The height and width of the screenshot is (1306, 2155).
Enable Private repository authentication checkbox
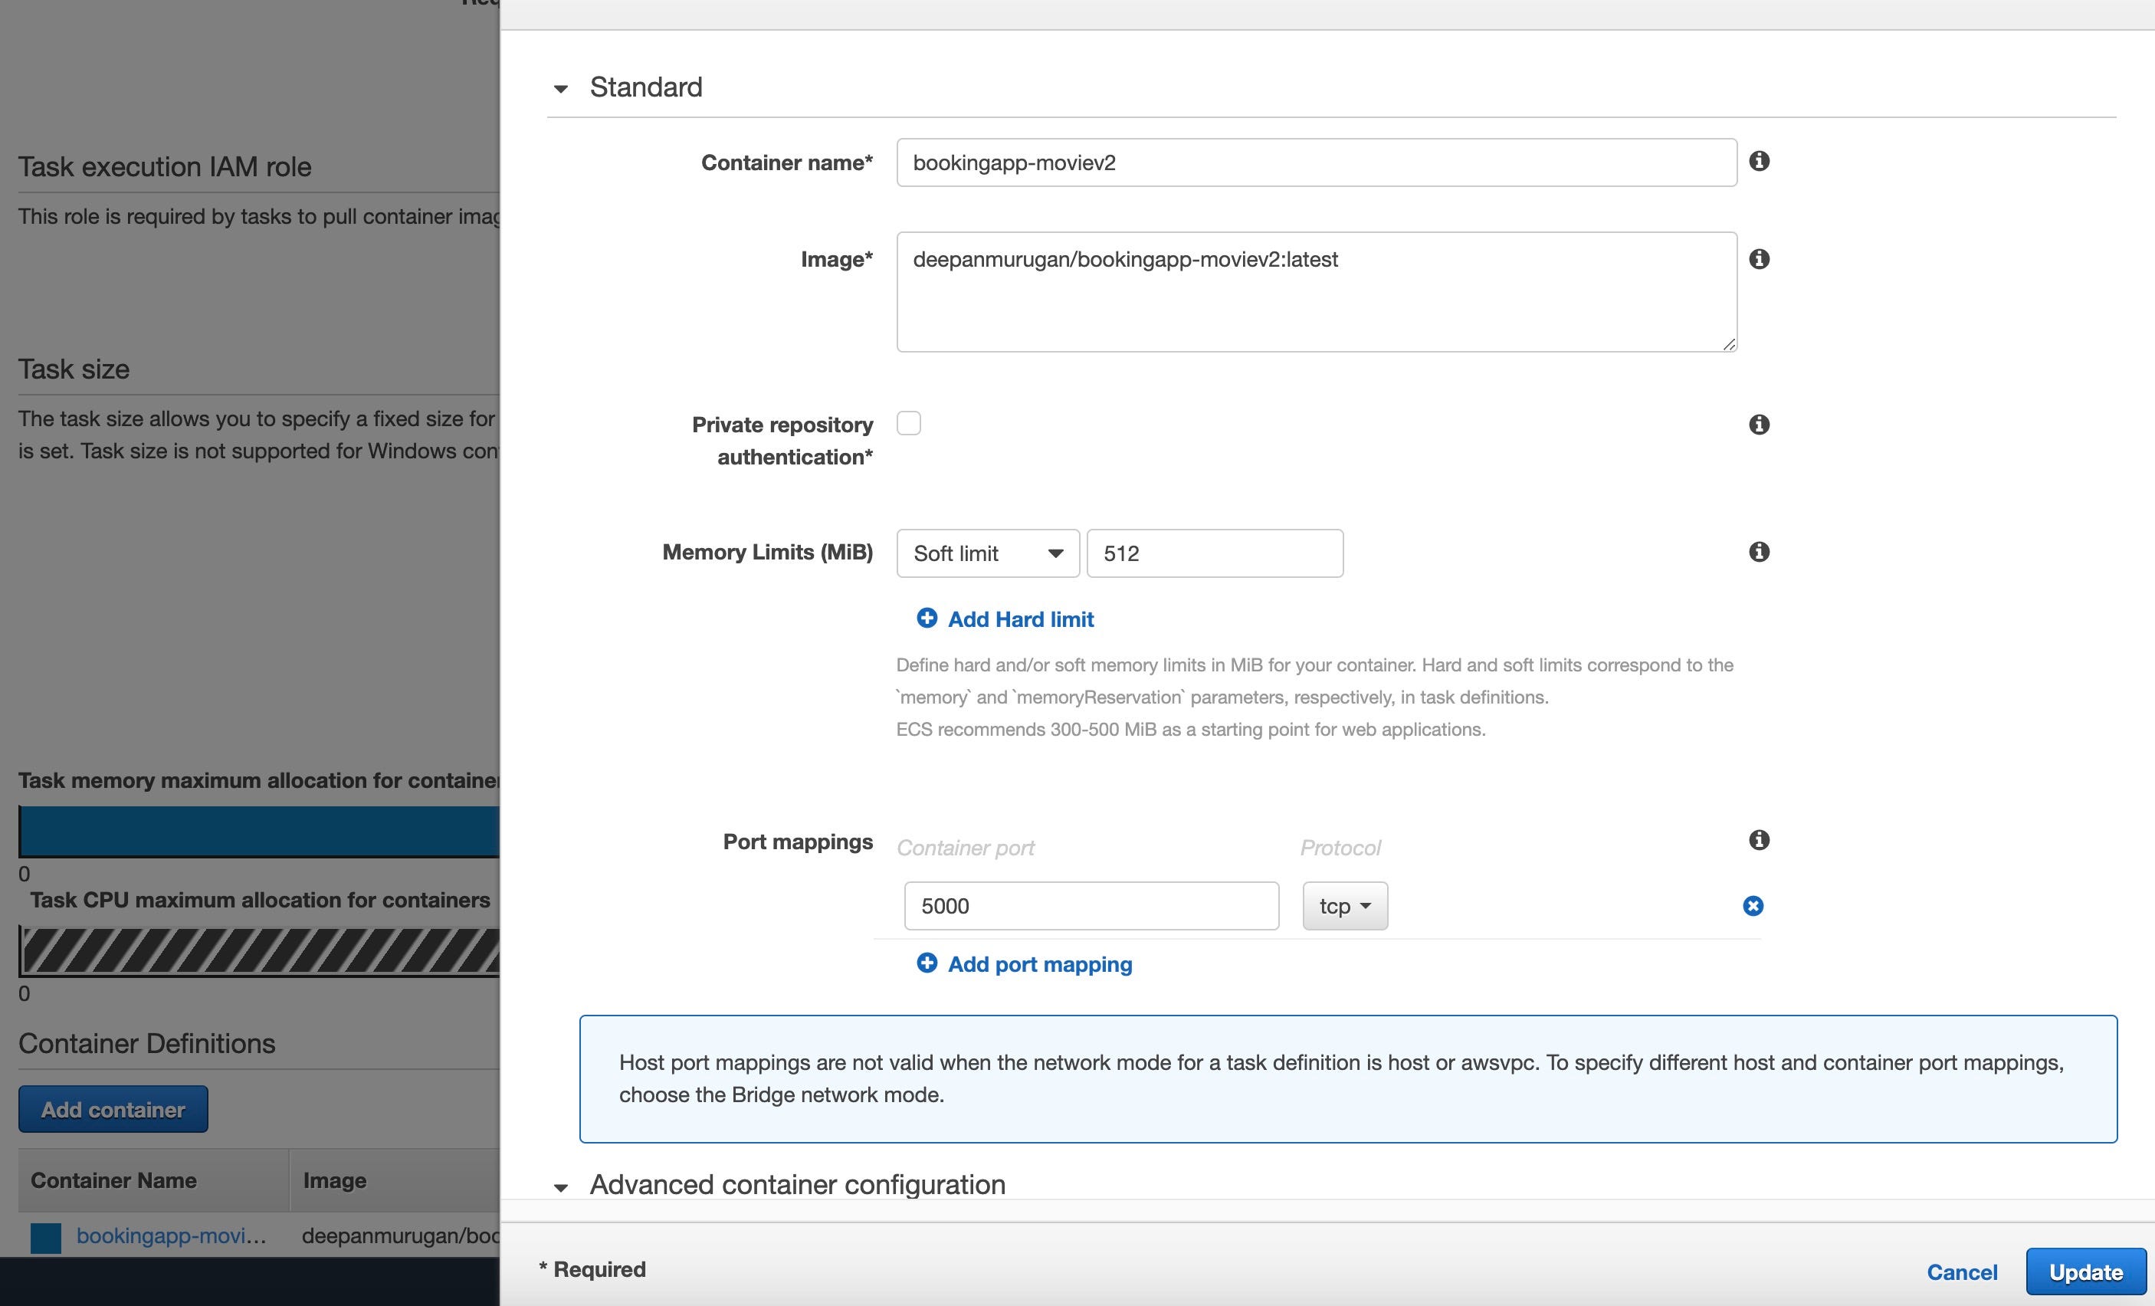(x=909, y=423)
